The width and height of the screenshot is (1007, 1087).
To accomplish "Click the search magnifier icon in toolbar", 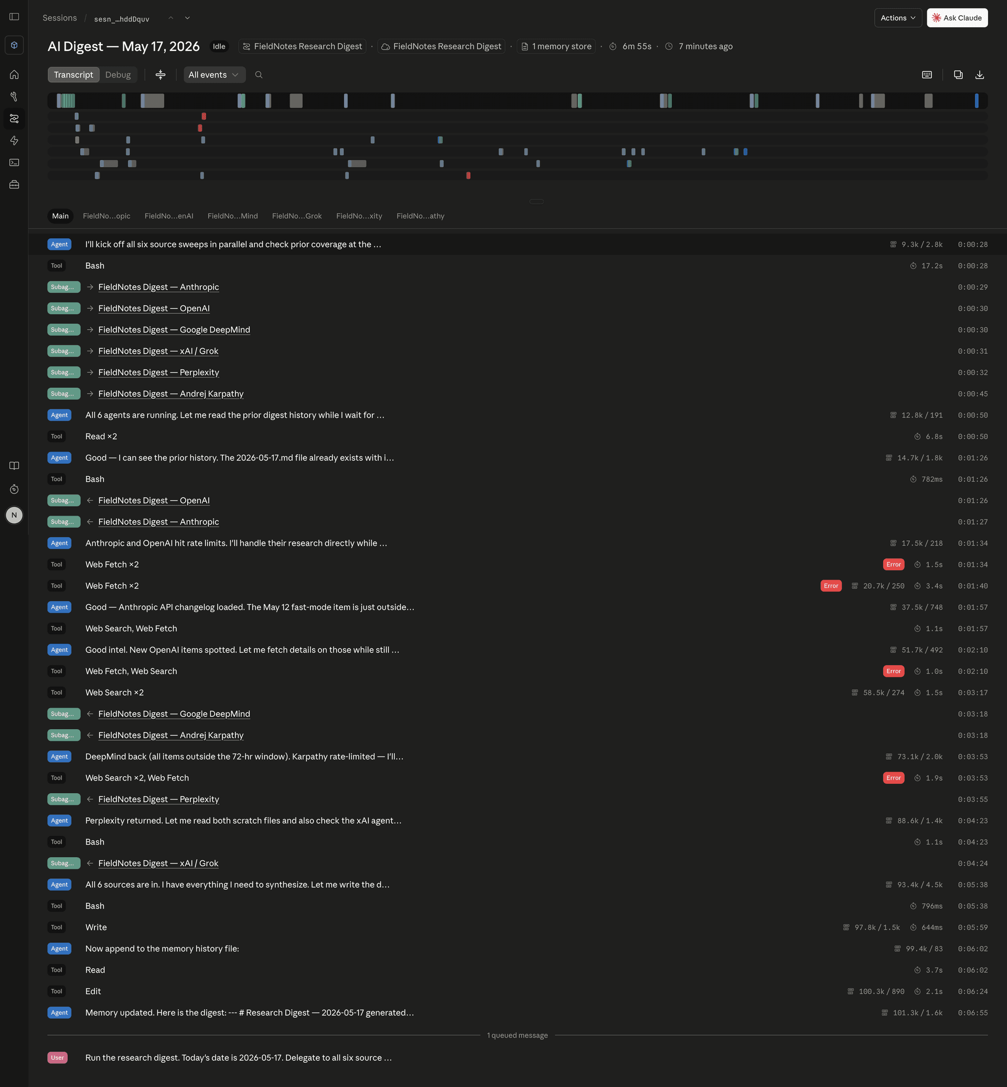I will coord(259,74).
